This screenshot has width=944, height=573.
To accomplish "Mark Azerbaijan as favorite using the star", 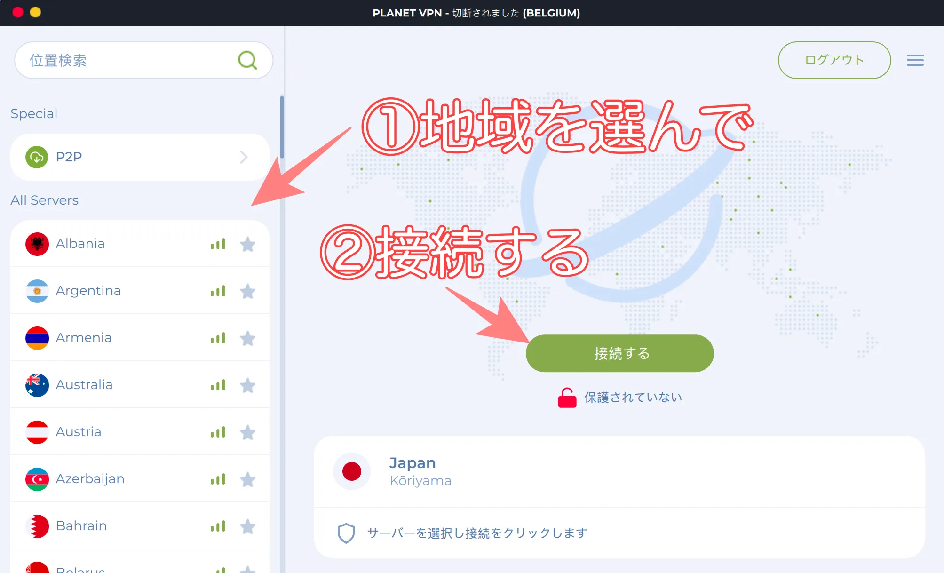I will coord(248,479).
